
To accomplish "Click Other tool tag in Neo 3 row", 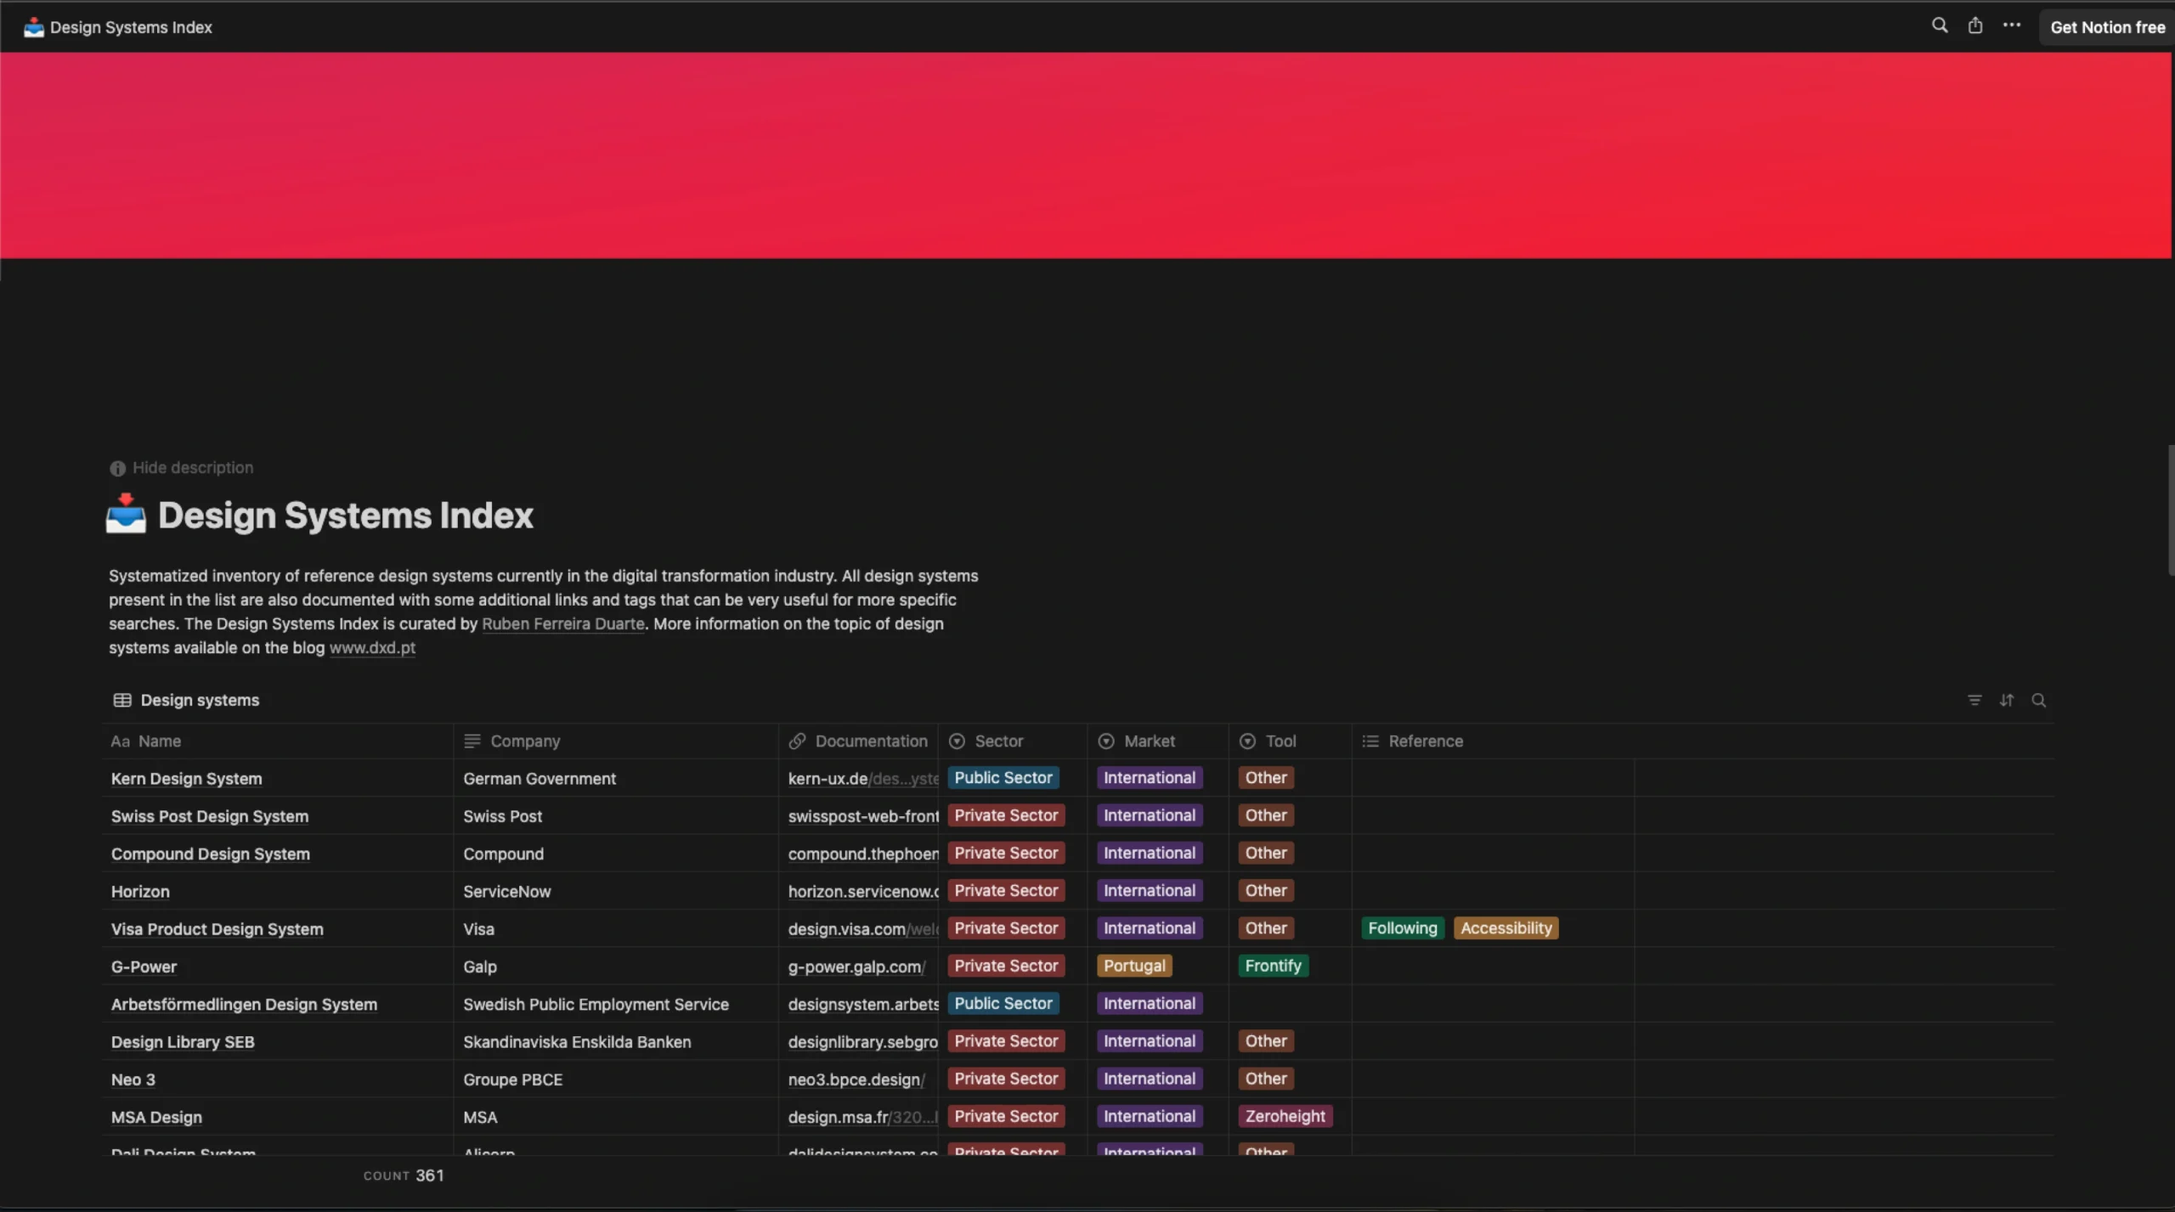I will pos(1266,1079).
